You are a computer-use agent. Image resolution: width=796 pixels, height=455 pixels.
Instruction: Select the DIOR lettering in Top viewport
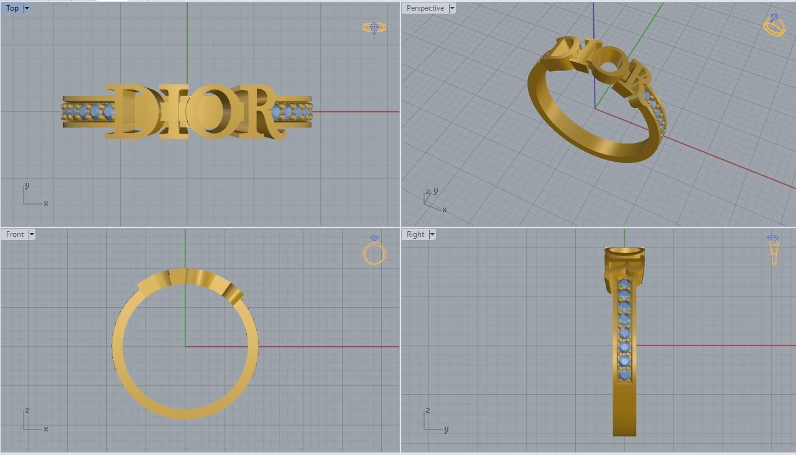(196, 112)
